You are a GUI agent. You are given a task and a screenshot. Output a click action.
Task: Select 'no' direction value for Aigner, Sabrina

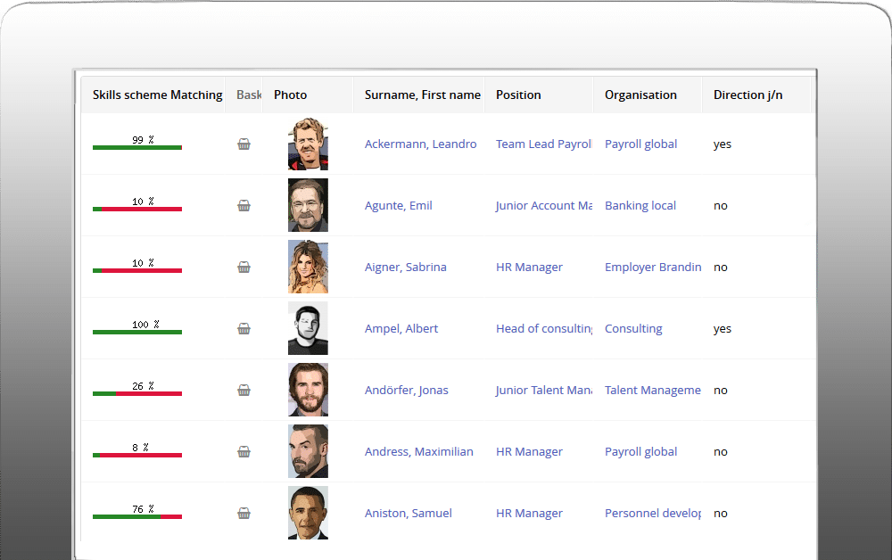click(x=720, y=268)
